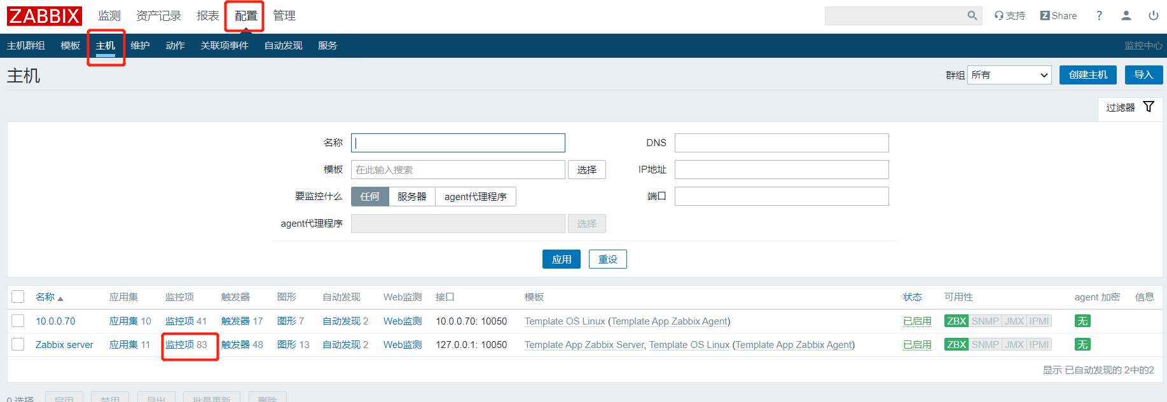Open the user profile icon
The height and width of the screenshot is (402, 1167).
pyautogui.click(x=1126, y=16)
